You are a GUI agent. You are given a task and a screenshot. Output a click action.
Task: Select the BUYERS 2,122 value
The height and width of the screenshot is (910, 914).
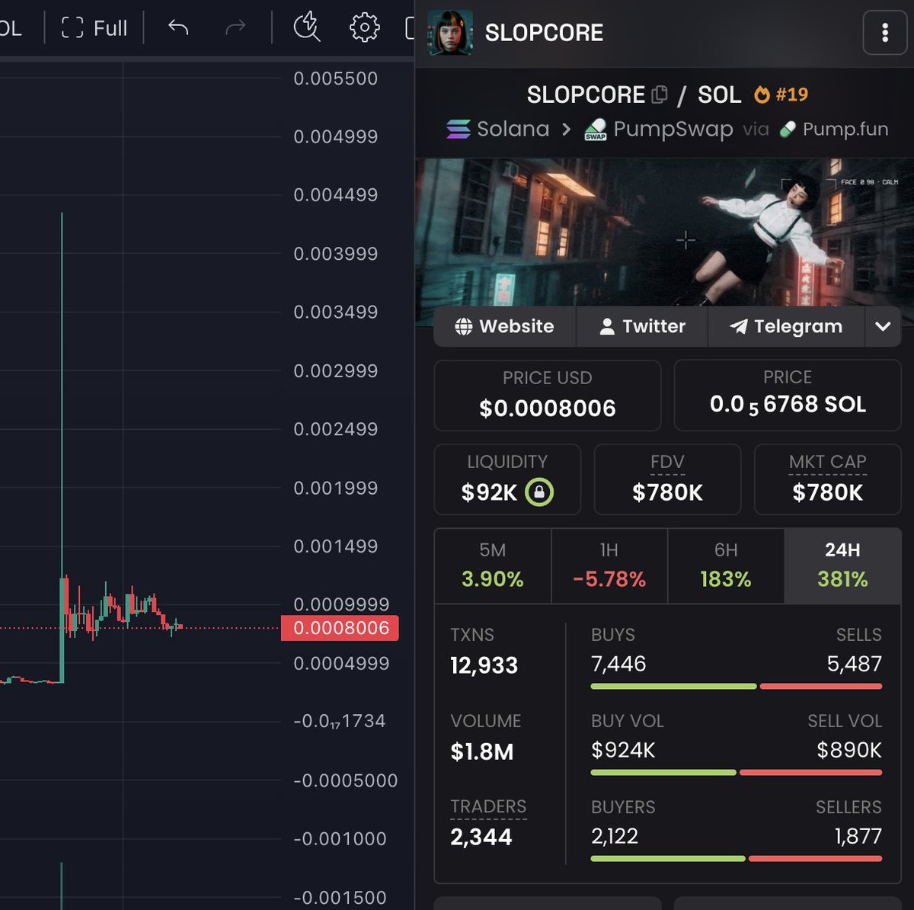pos(615,836)
